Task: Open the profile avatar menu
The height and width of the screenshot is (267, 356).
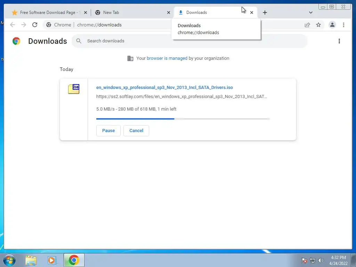Action: pyautogui.click(x=332, y=25)
